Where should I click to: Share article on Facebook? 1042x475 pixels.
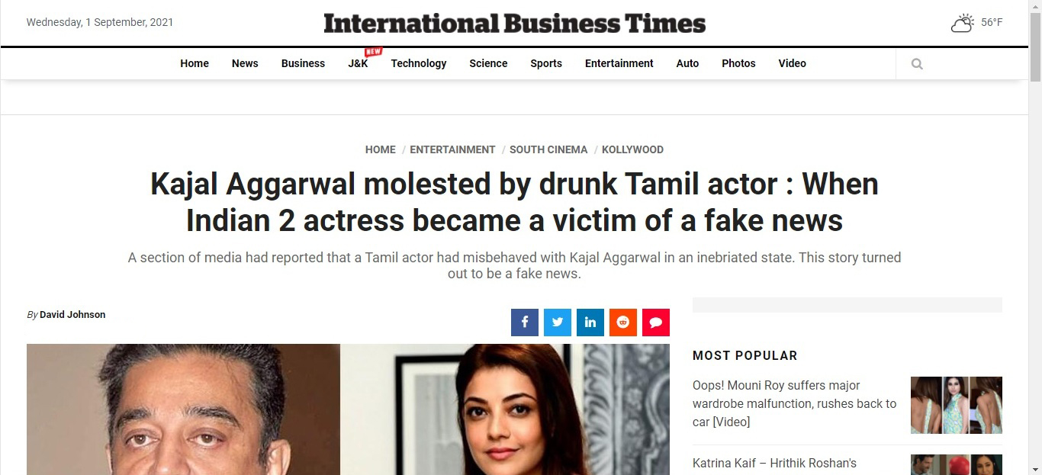point(525,323)
